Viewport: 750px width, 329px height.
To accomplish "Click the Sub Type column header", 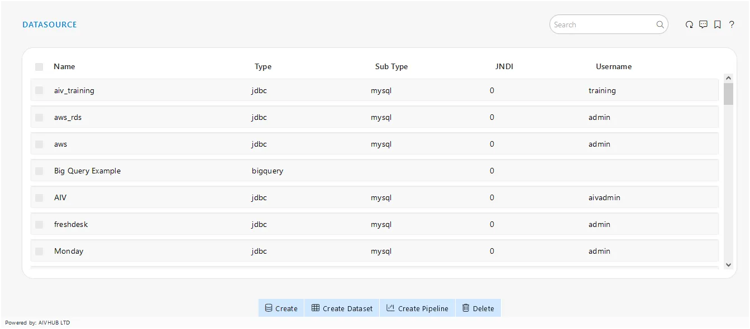I will (391, 66).
